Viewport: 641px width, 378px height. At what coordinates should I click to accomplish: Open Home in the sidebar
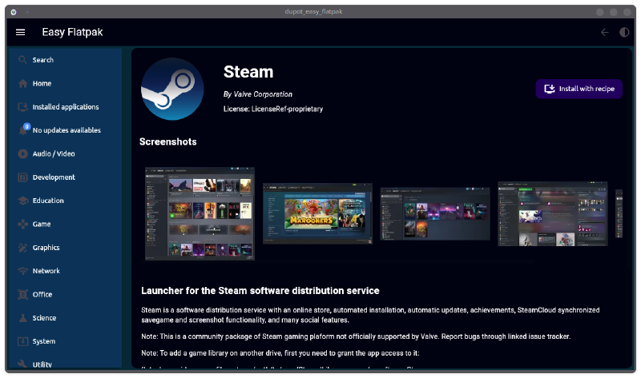(x=42, y=83)
